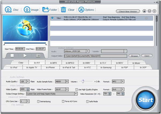Switch to the Copy tab
This screenshot has height=114, width=161.
pos(21,63)
